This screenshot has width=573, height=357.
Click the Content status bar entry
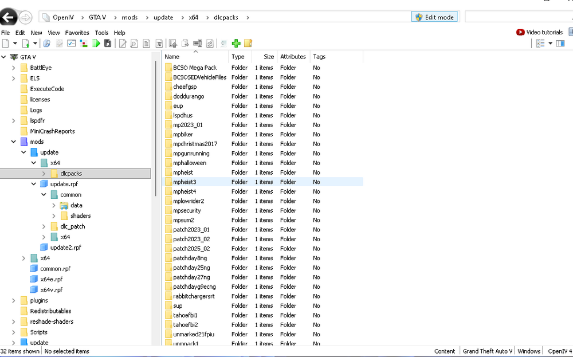click(x=445, y=351)
